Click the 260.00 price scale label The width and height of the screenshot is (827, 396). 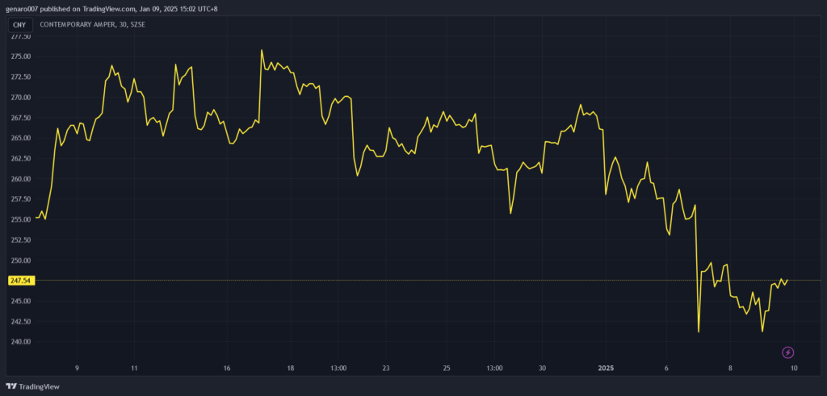(20, 179)
